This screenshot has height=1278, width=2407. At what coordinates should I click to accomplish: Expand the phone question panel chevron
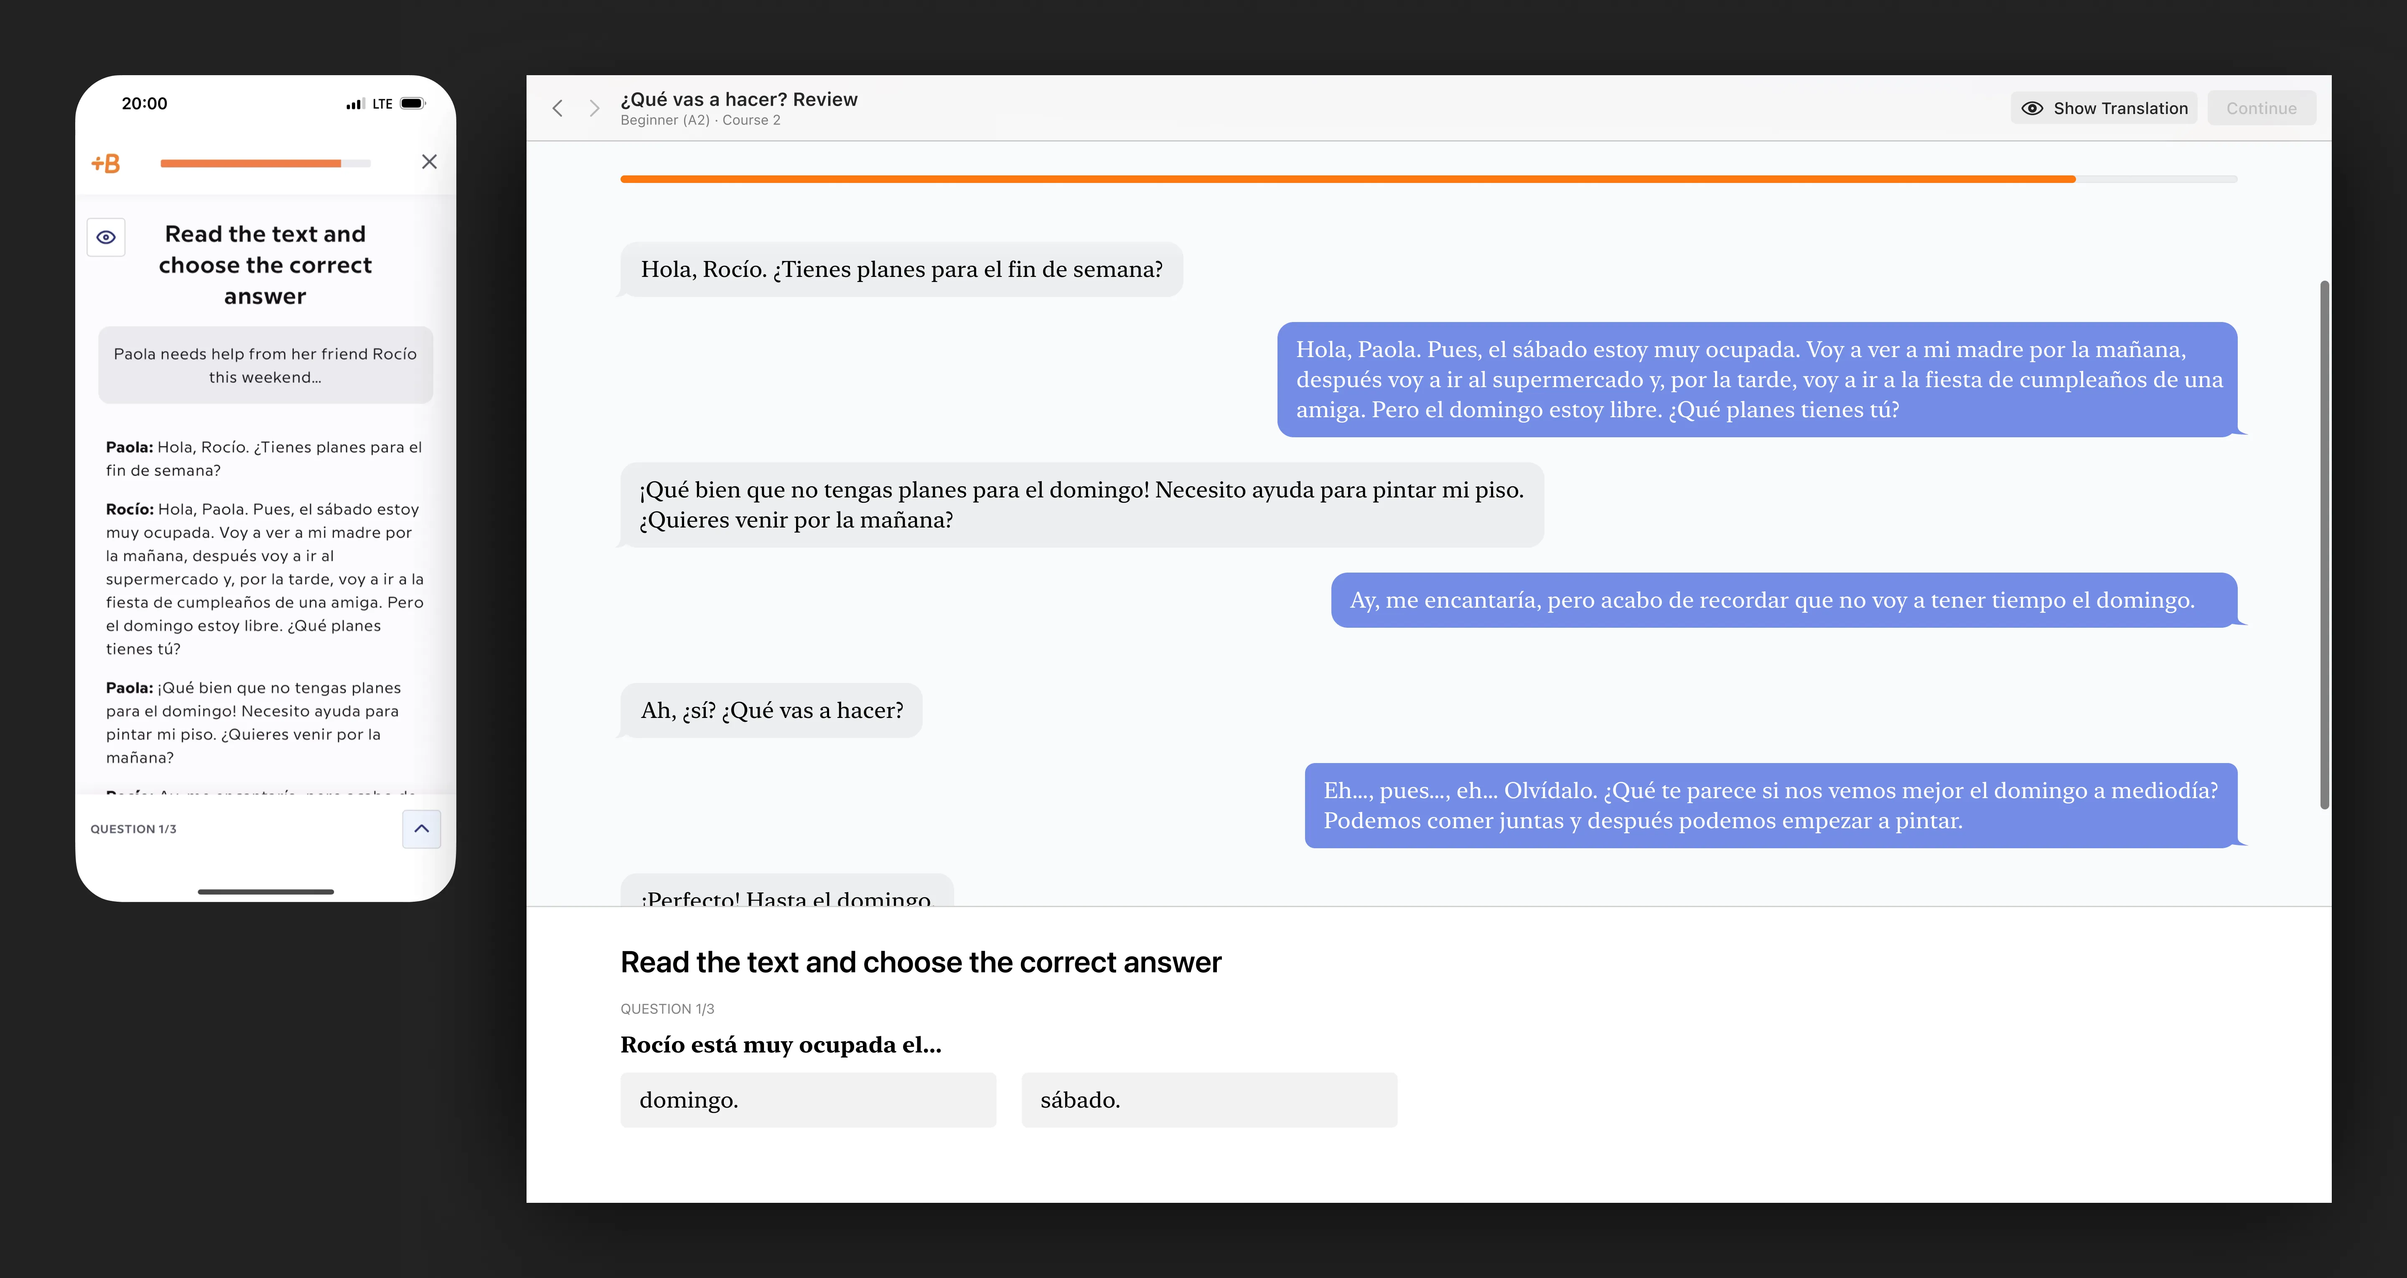tap(421, 829)
